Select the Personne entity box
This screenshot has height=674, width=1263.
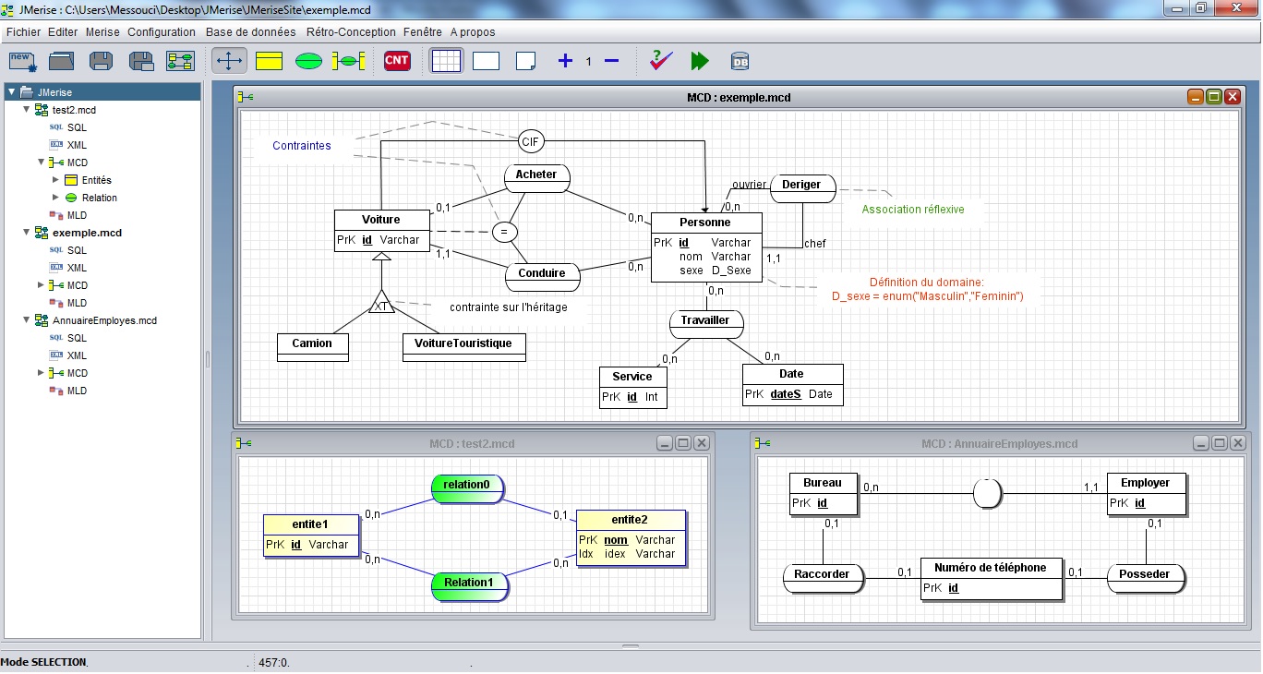tap(706, 247)
